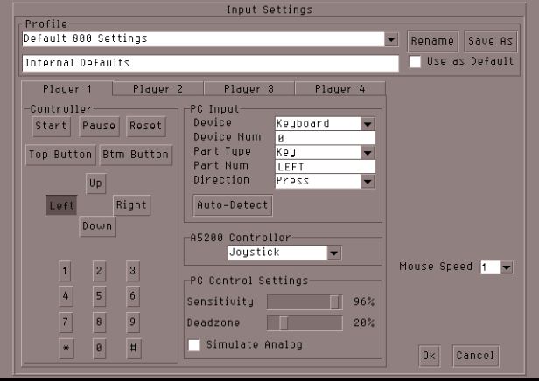Click the Device Num input field
Screen dimensions: 539x381
[x=325, y=138]
